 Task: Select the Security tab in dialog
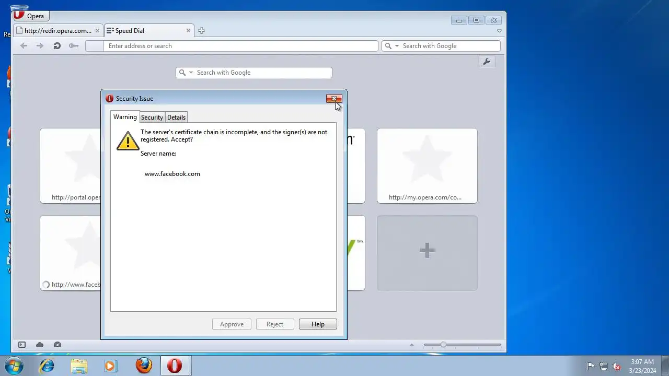coord(152,118)
